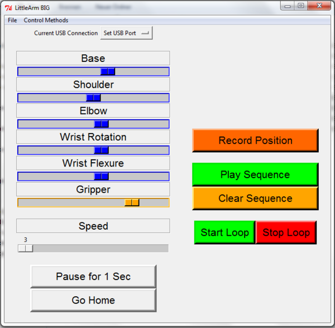This screenshot has height=328, width=335.
Task: Expand the Set USB Port dropdown
Action: pos(126,33)
